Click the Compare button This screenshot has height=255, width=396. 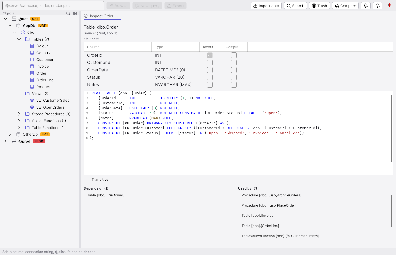point(345,6)
